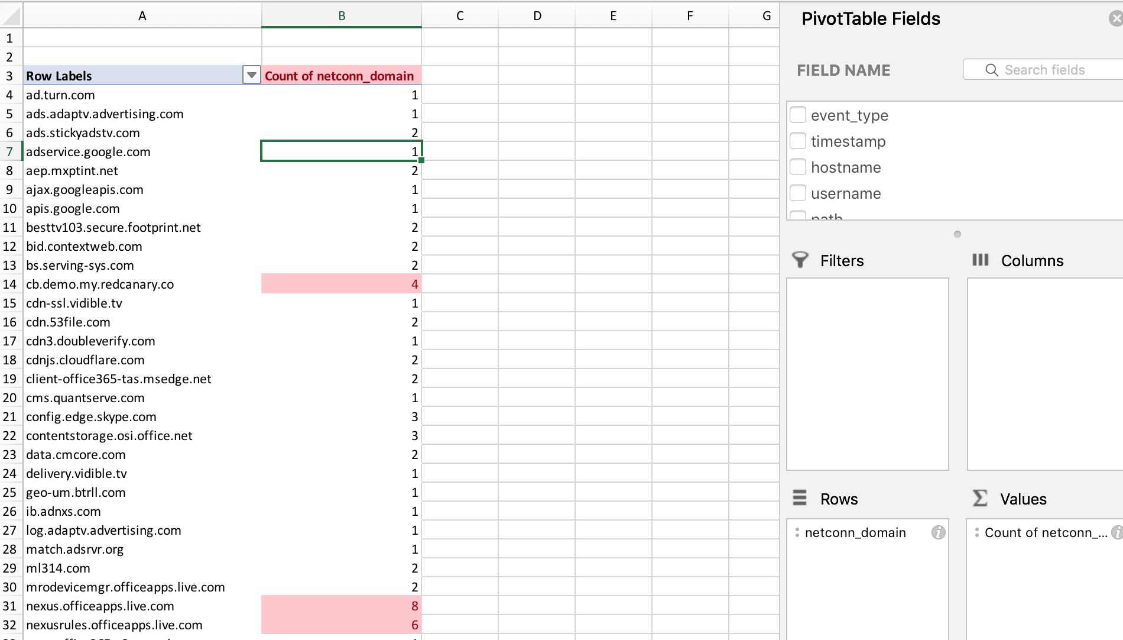Check the event_type field
The width and height of the screenshot is (1123, 640).
[798, 115]
